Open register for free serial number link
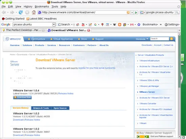186x139 pixels. pyautogui.click(x=97, y=68)
